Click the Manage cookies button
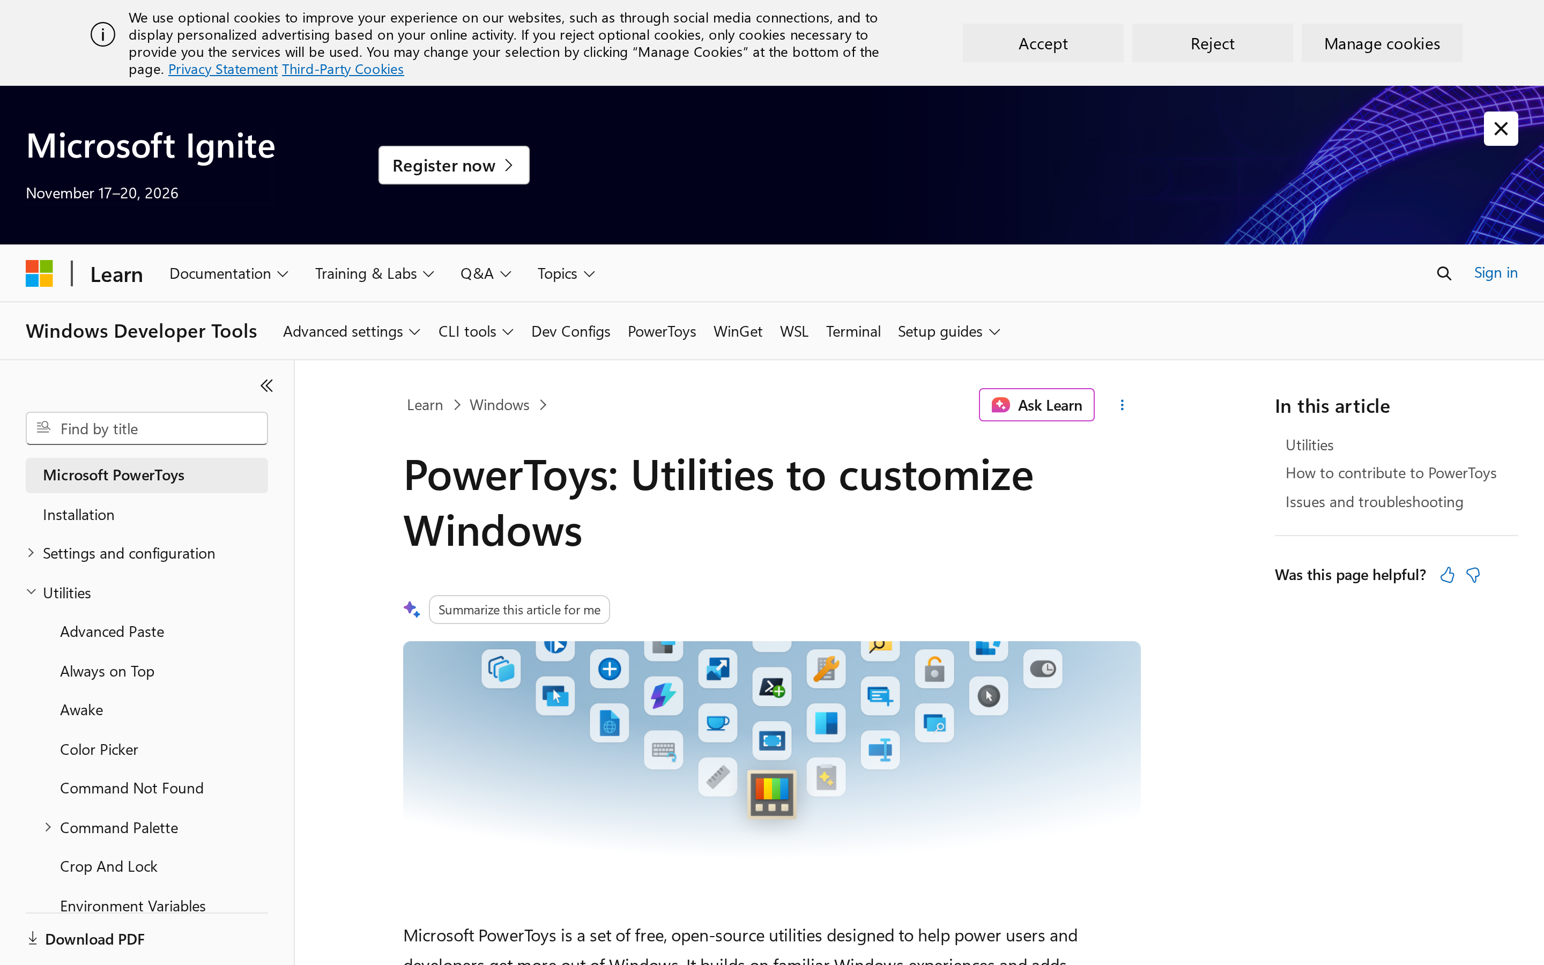 (1382, 43)
